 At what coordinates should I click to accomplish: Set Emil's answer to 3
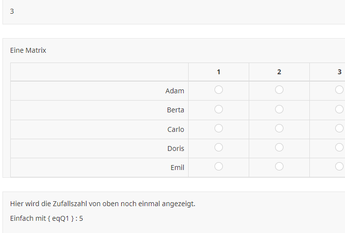[339, 167]
